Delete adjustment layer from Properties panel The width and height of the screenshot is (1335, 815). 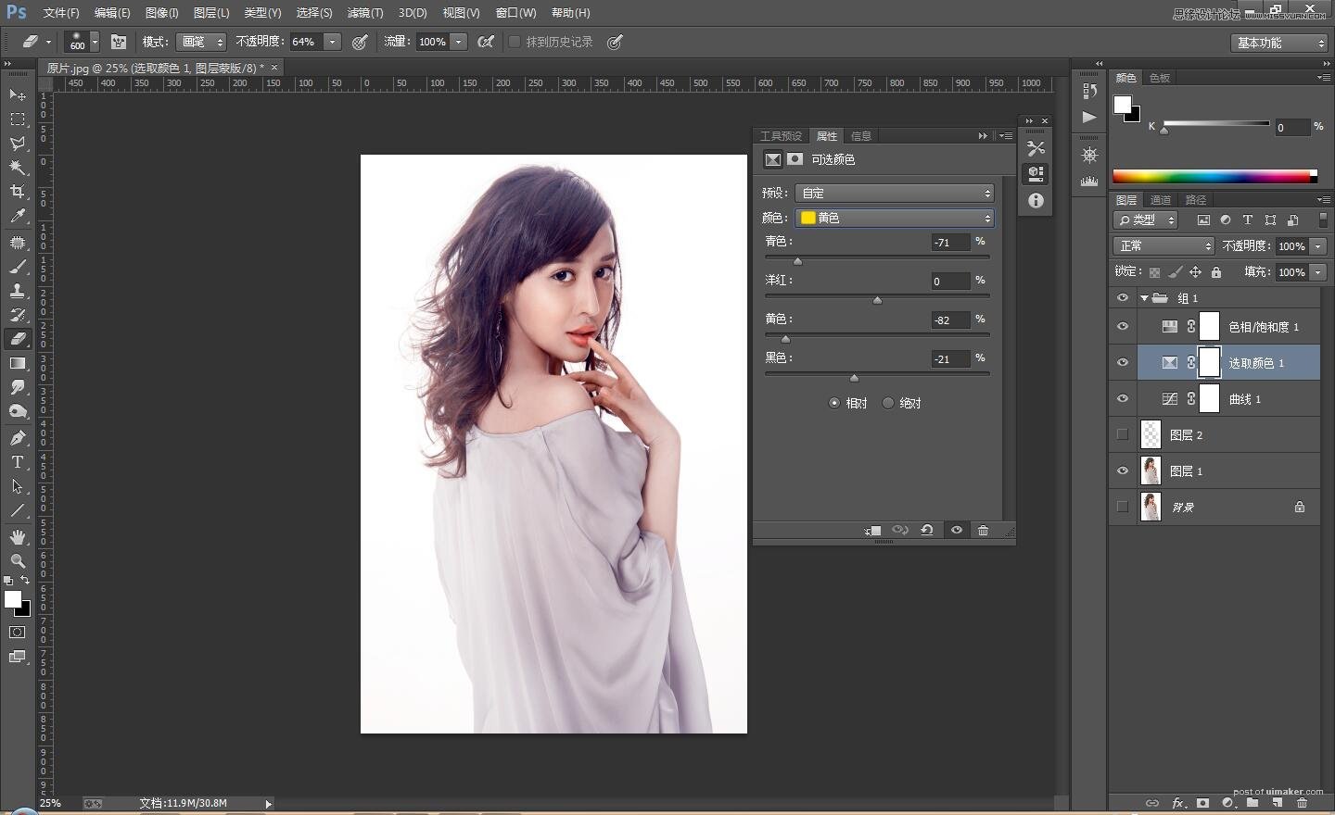coord(984,531)
